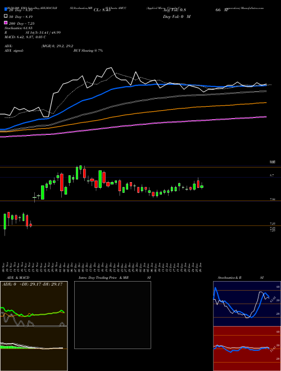
Task: Click the last green candlestick on the chart
Action: (x=202, y=187)
